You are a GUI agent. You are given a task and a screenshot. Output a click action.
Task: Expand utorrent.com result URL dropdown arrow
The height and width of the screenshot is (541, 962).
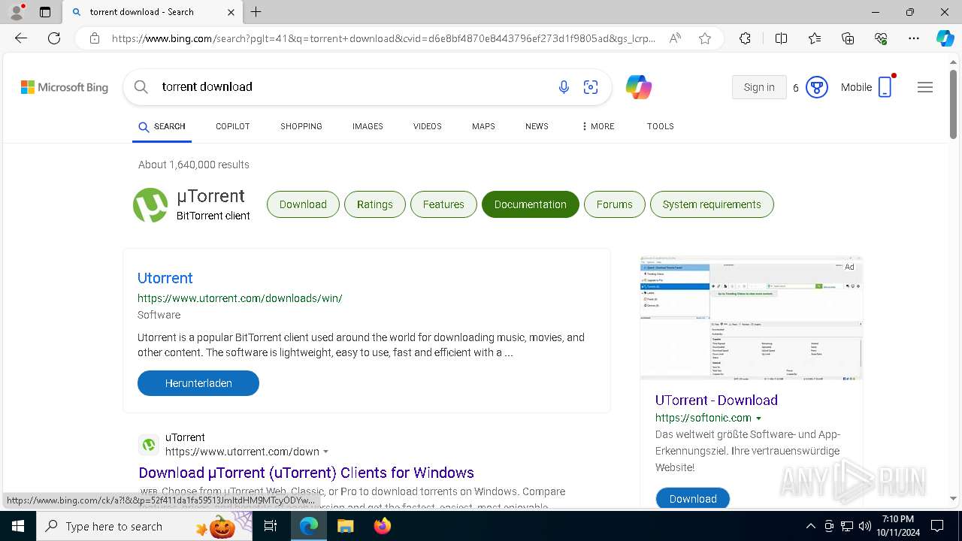click(325, 452)
